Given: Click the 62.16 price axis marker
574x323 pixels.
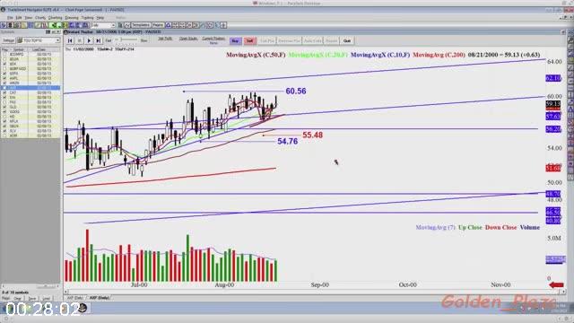Looking at the screenshot, I should pyautogui.click(x=553, y=78).
